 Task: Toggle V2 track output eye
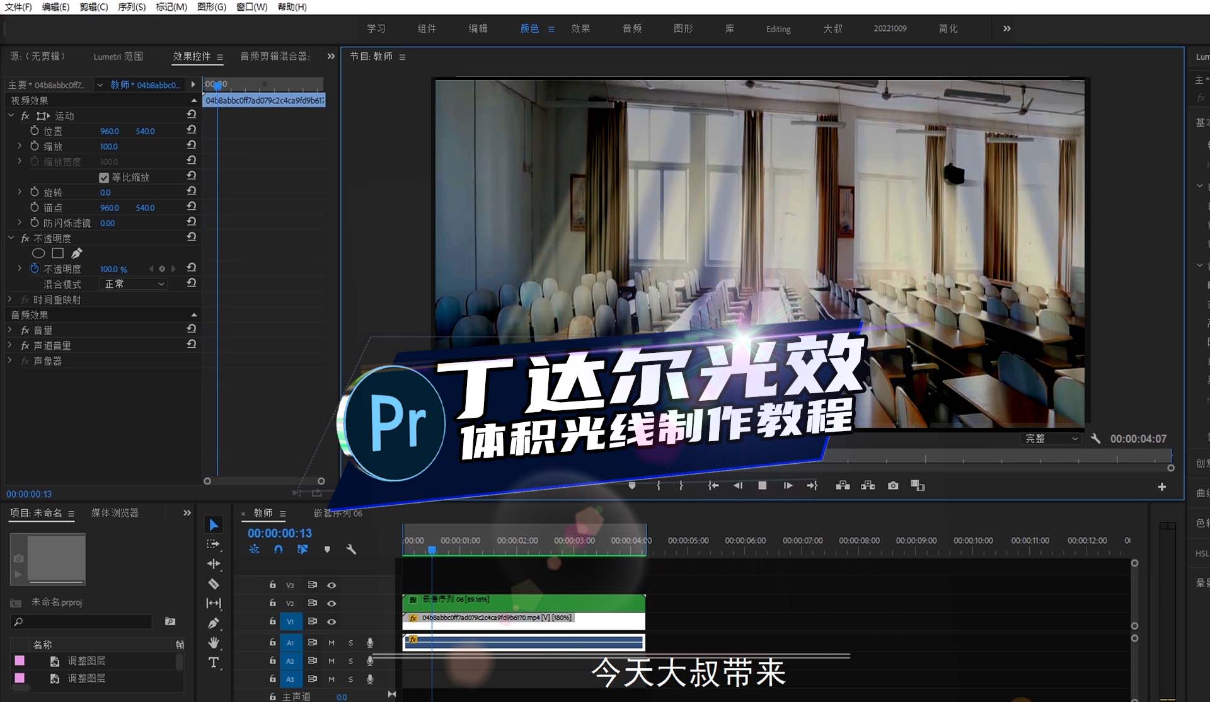(x=331, y=604)
